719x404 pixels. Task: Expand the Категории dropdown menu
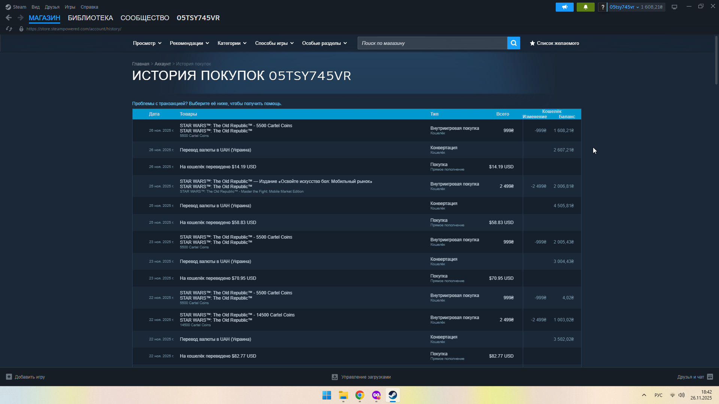(x=232, y=43)
